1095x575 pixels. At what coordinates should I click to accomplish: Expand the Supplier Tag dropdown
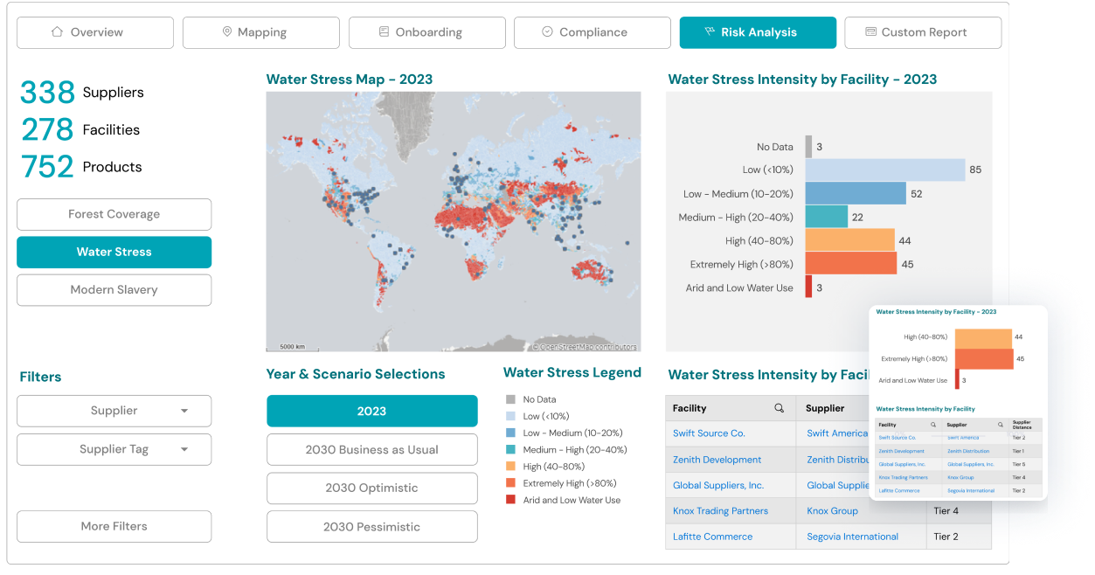click(114, 449)
